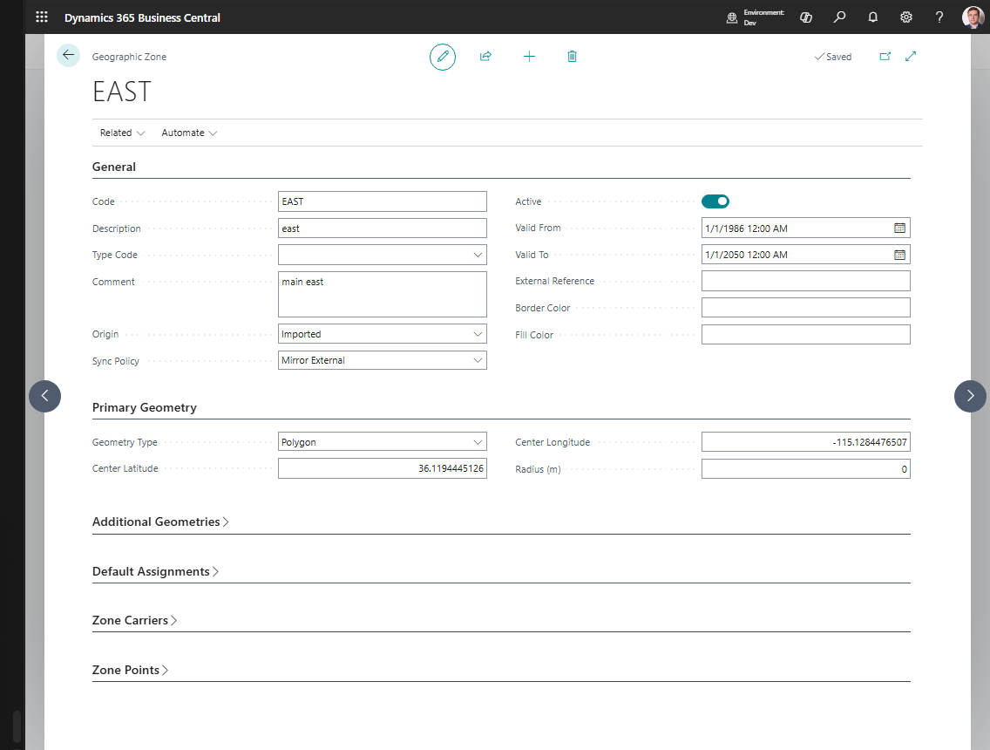Toggle edit mode with the pencil icon
The image size is (990, 750).
(443, 57)
